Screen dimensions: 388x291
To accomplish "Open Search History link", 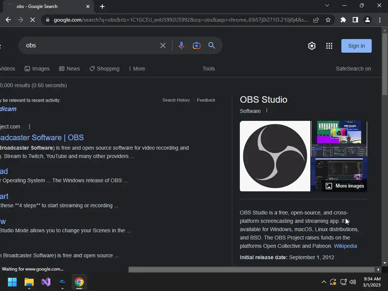I will [176, 100].
